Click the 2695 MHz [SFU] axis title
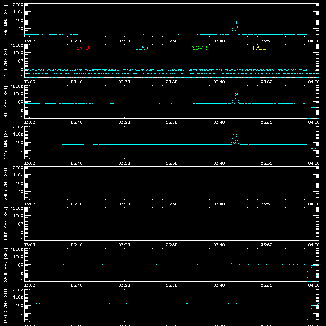Image resolution: width=326 pixels, height=326 pixels. (5, 183)
